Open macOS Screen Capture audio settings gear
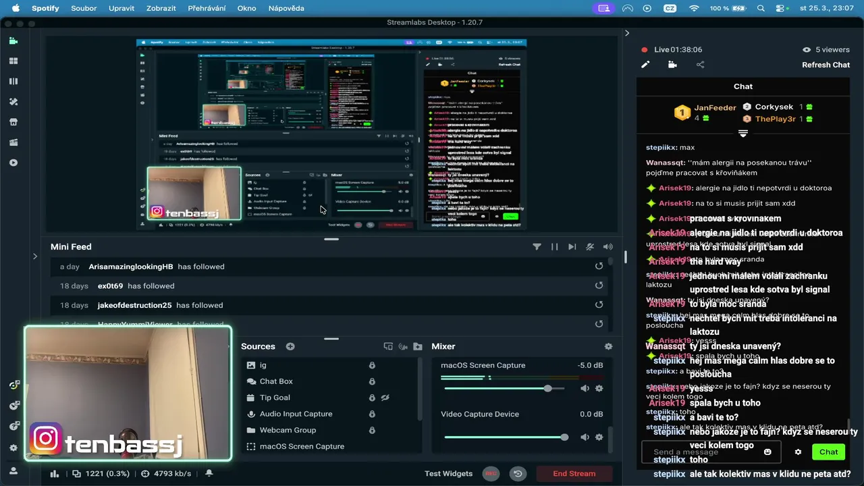The width and height of the screenshot is (864, 486). (x=599, y=388)
